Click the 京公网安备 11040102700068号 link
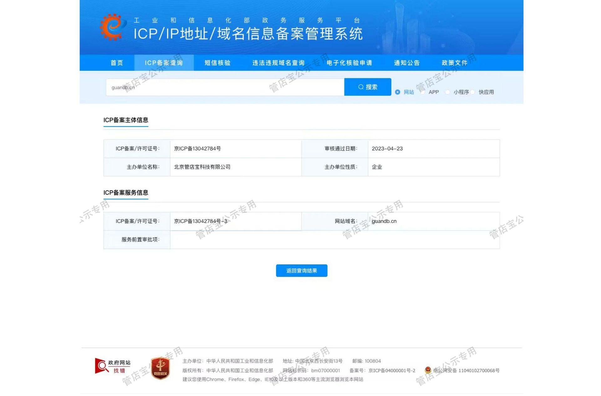 click(466, 370)
